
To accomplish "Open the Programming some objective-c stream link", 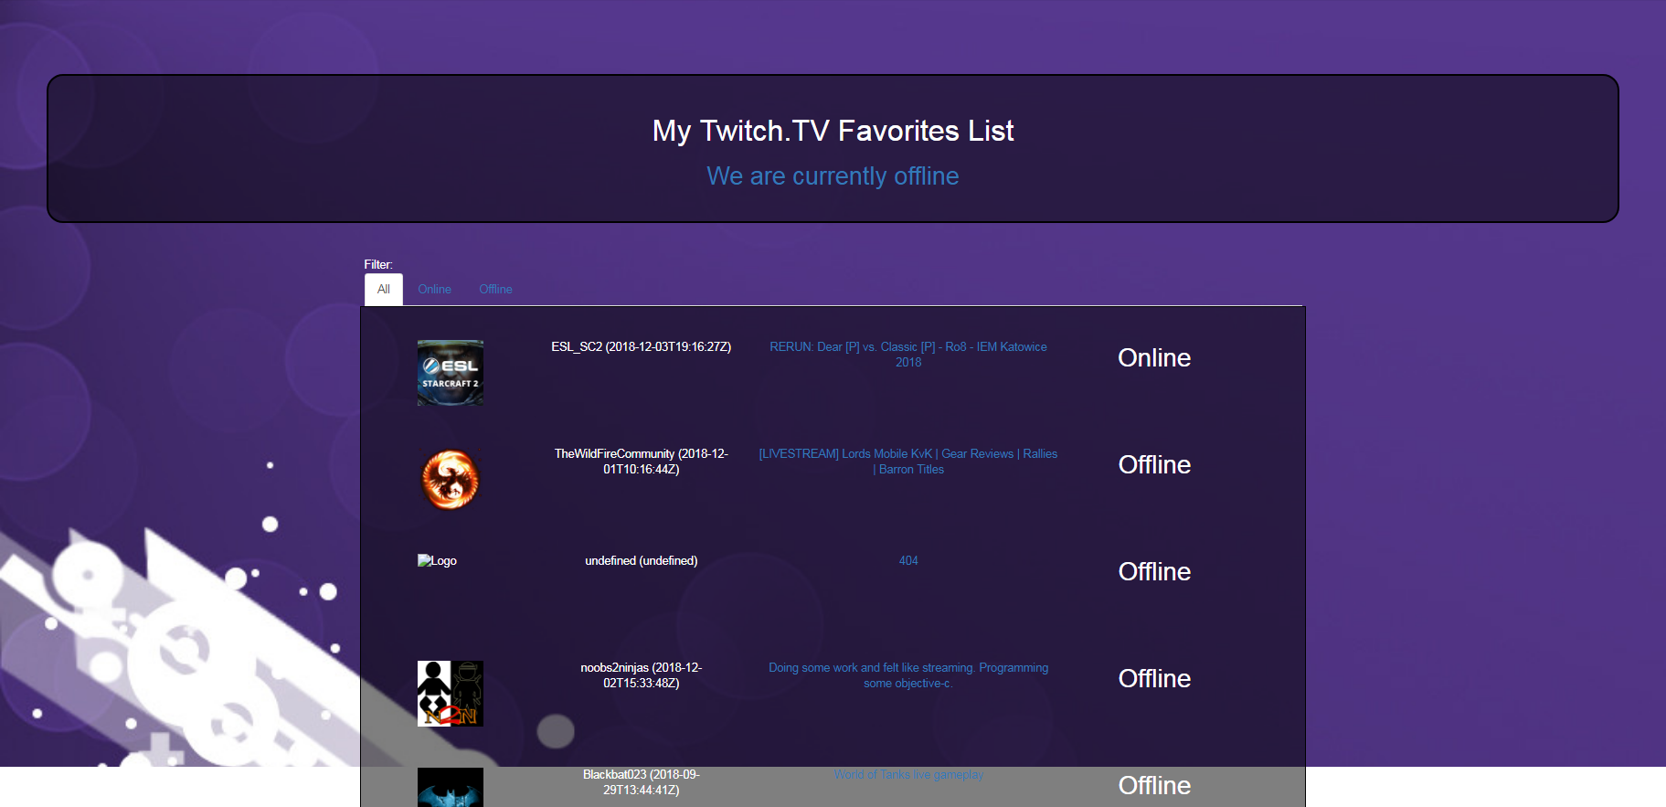I will pos(907,675).
